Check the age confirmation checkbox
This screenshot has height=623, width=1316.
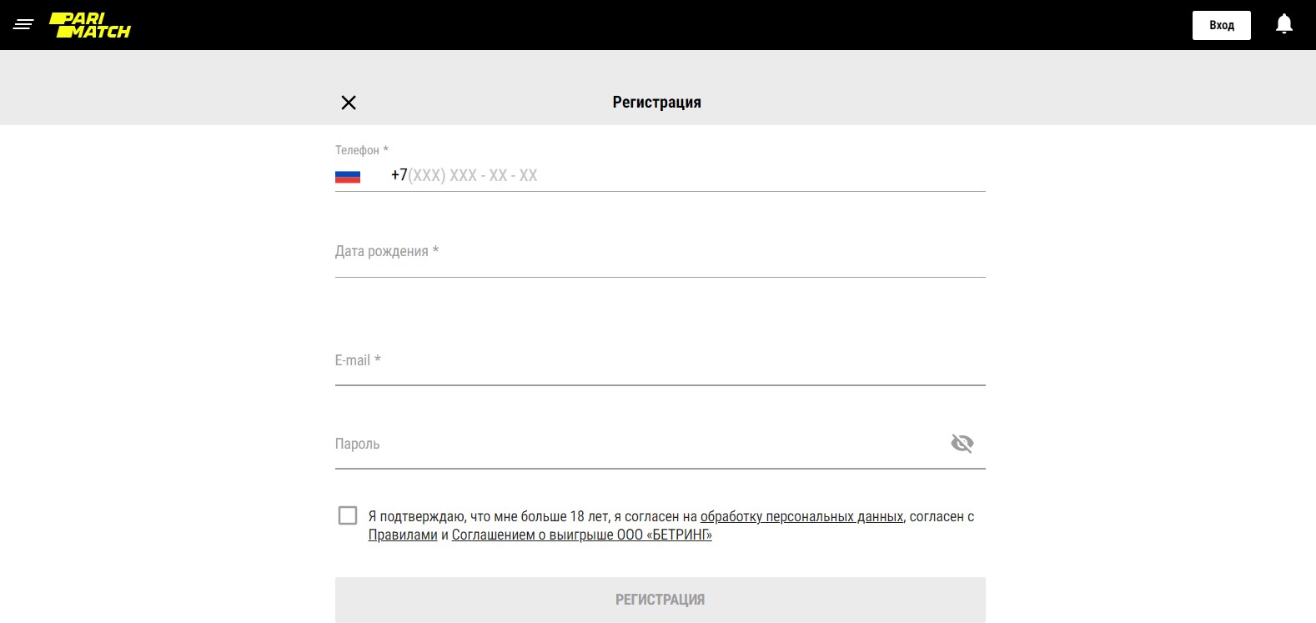(348, 515)
